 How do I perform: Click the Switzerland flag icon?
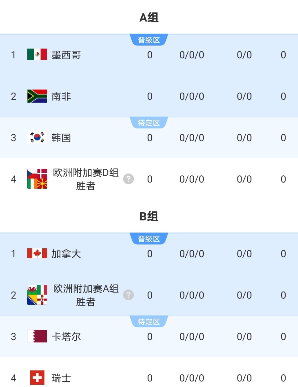click(37, 377)
